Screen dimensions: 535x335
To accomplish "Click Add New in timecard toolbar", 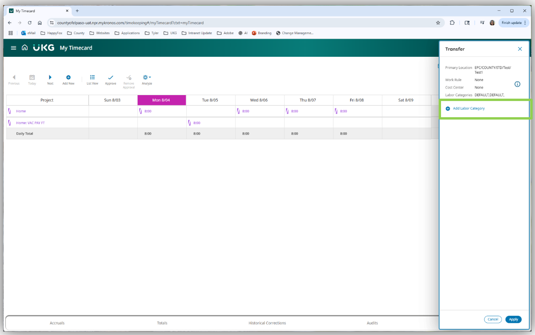I will tap(68, 80).
